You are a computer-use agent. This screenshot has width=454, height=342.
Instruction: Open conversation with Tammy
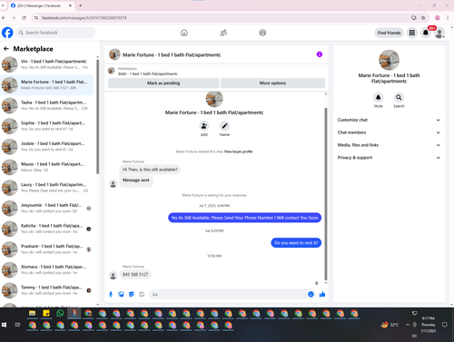point(47,290)
